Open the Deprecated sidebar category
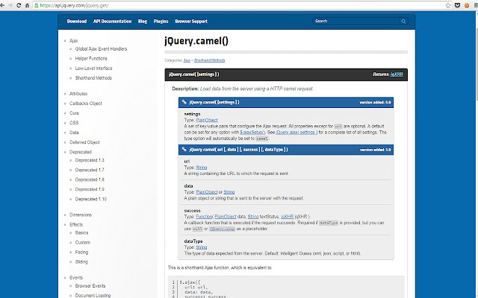478x298 pixels. tap(81, 152)
